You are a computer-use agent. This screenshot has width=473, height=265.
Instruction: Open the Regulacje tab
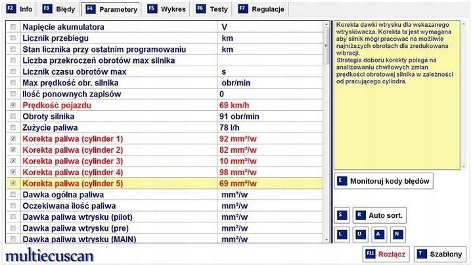pyautogui.click(x=261, y=9)
